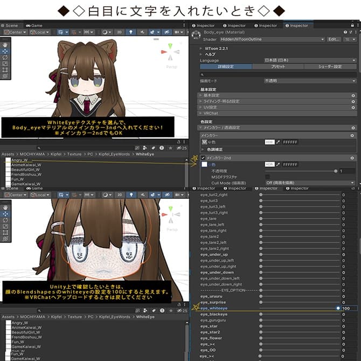Expand the VRChat section

click(277, 113)
